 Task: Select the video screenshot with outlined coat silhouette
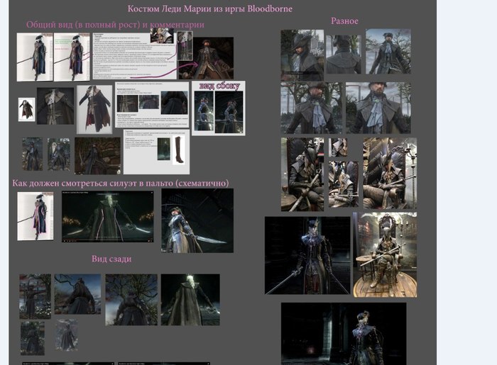click(107, 217)
